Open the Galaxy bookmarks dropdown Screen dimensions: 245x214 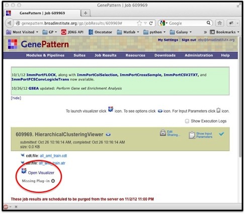[181, 32]
